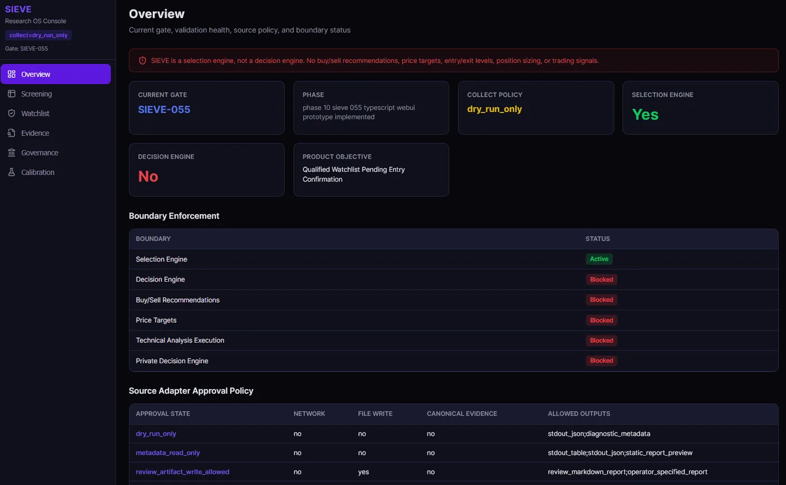Click the Gate: SIEVE-055 label in sidebar
This screenshot has width=786, height=485.
[26, 49]
